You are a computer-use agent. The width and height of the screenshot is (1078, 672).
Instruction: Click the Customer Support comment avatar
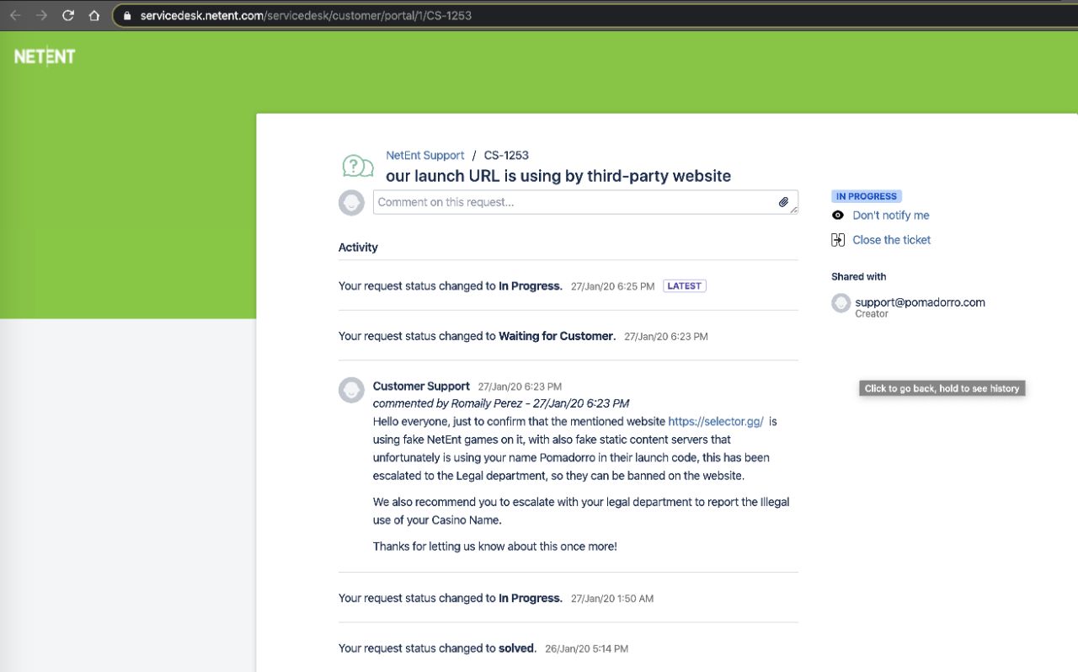[x=351, y=390]
